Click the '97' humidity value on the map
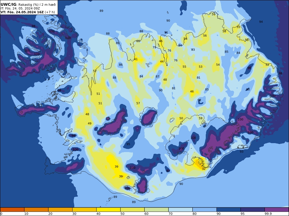 coord(168,171)
